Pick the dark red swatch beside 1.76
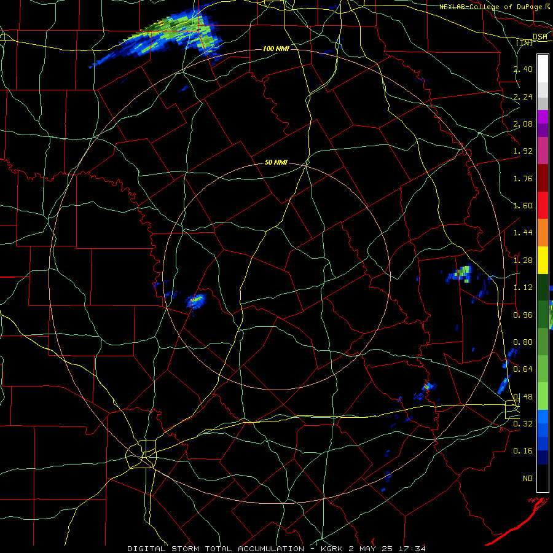 tap(543, 178)
